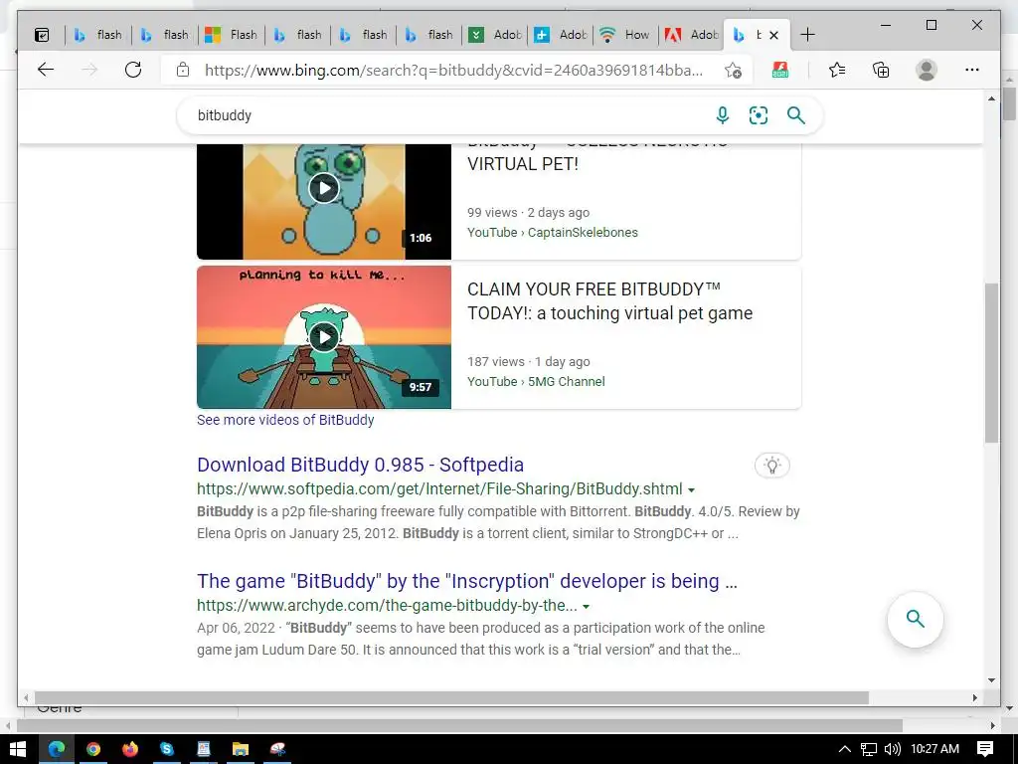Viewport: 1018px width, 764px height.
Task: View site info via padlock icon
Action: coord(183,70)
